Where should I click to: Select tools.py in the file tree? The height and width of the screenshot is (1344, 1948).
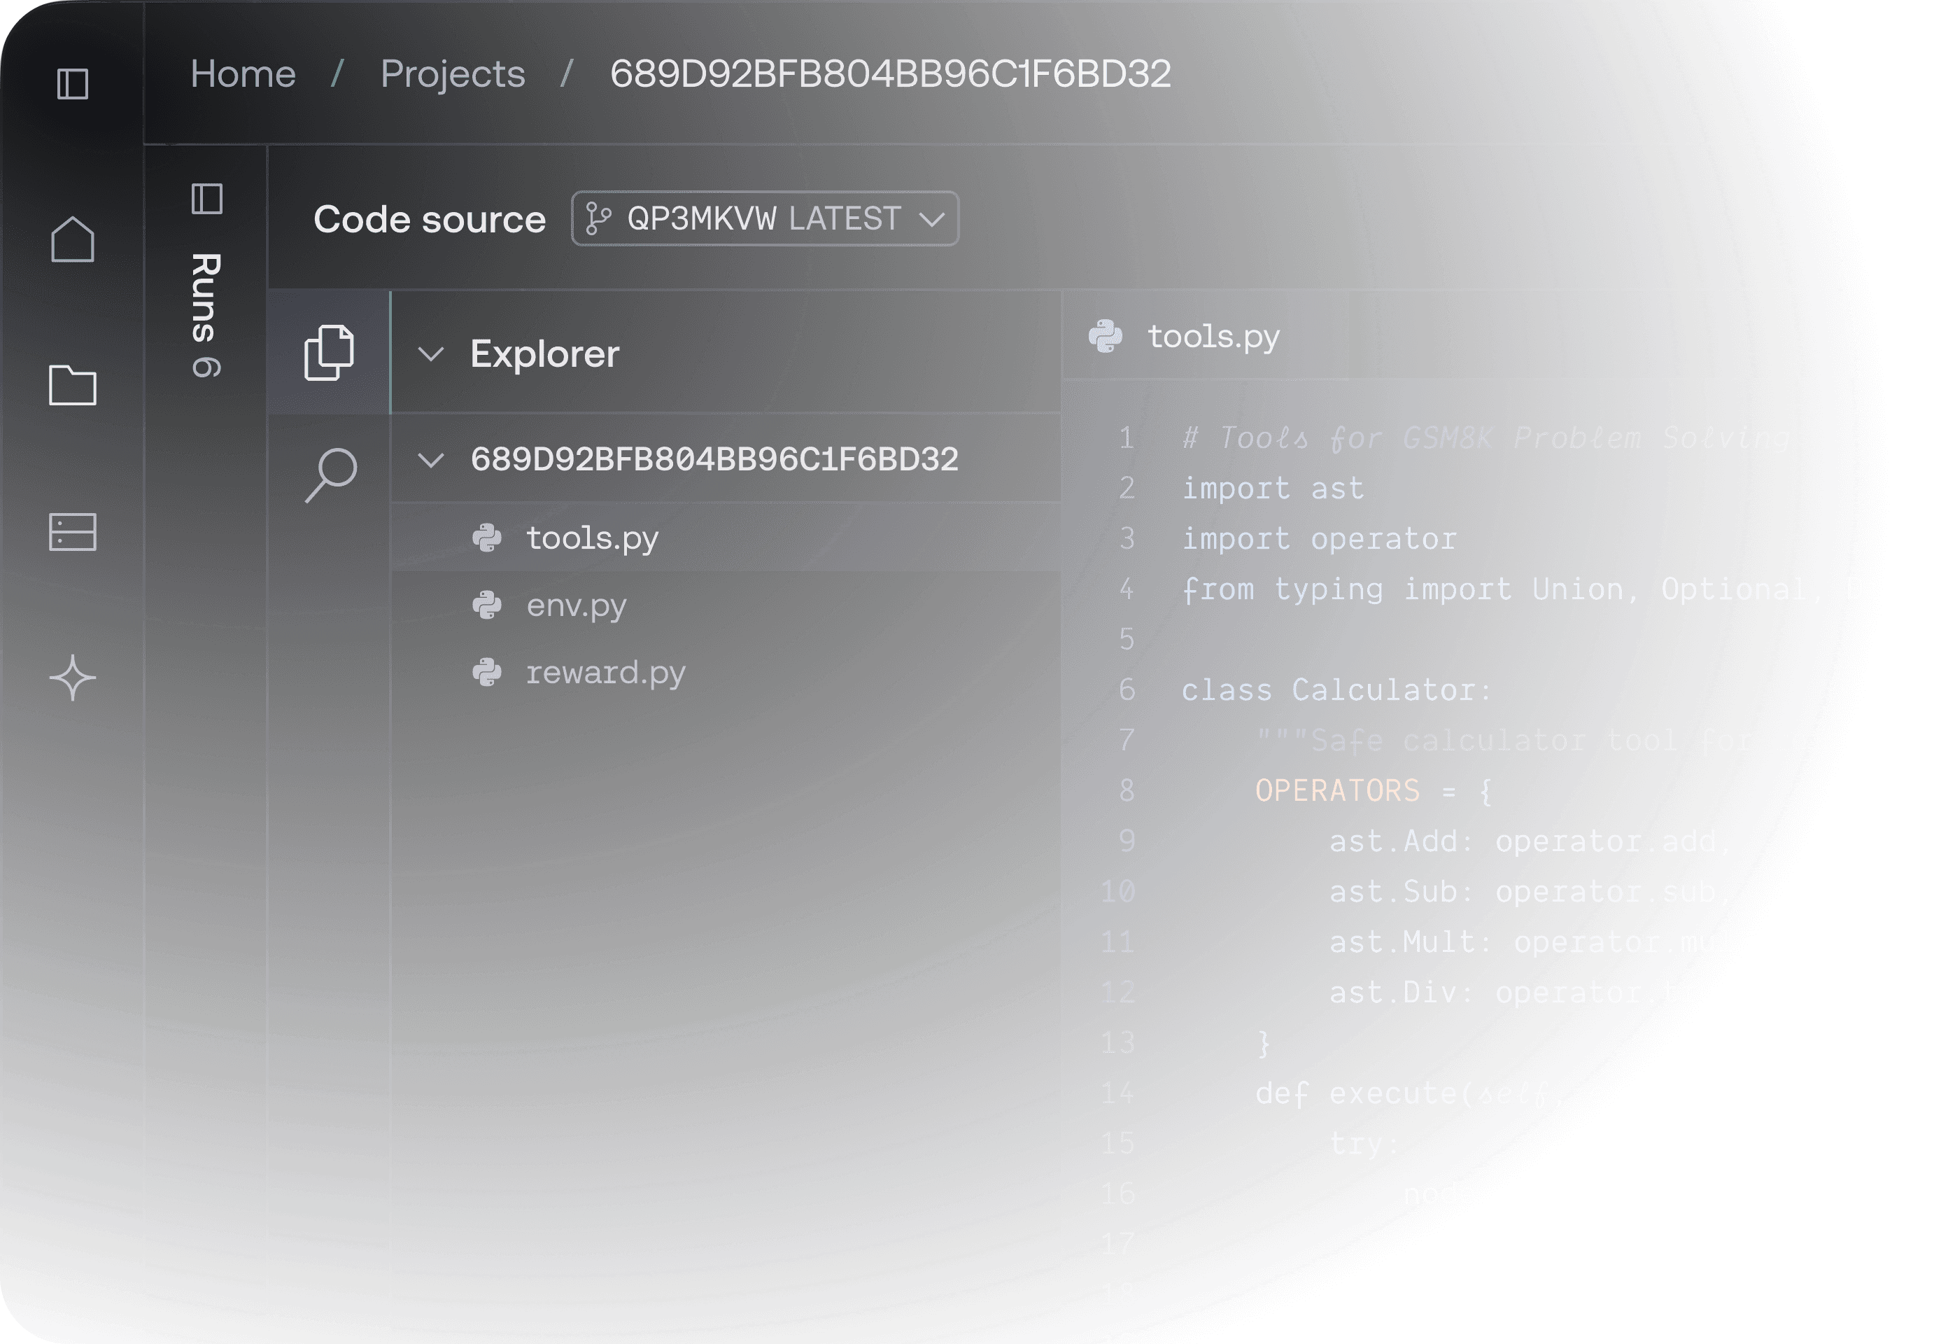point(592,538)
